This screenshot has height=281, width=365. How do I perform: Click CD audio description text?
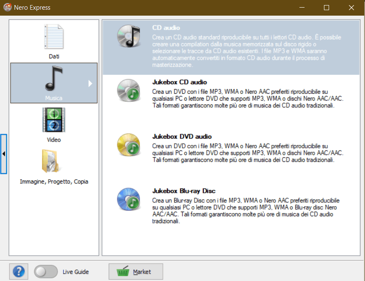click(x=247, y=51)
